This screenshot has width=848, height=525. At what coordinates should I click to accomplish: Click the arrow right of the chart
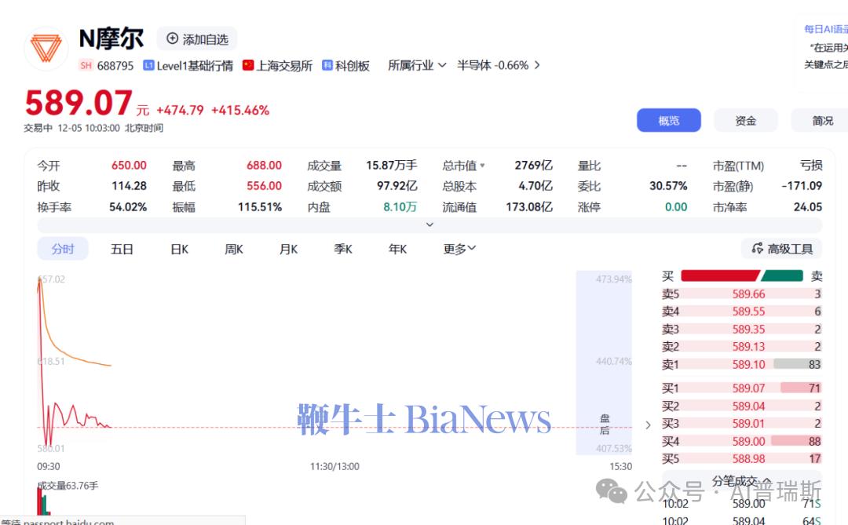pos(648,425)
